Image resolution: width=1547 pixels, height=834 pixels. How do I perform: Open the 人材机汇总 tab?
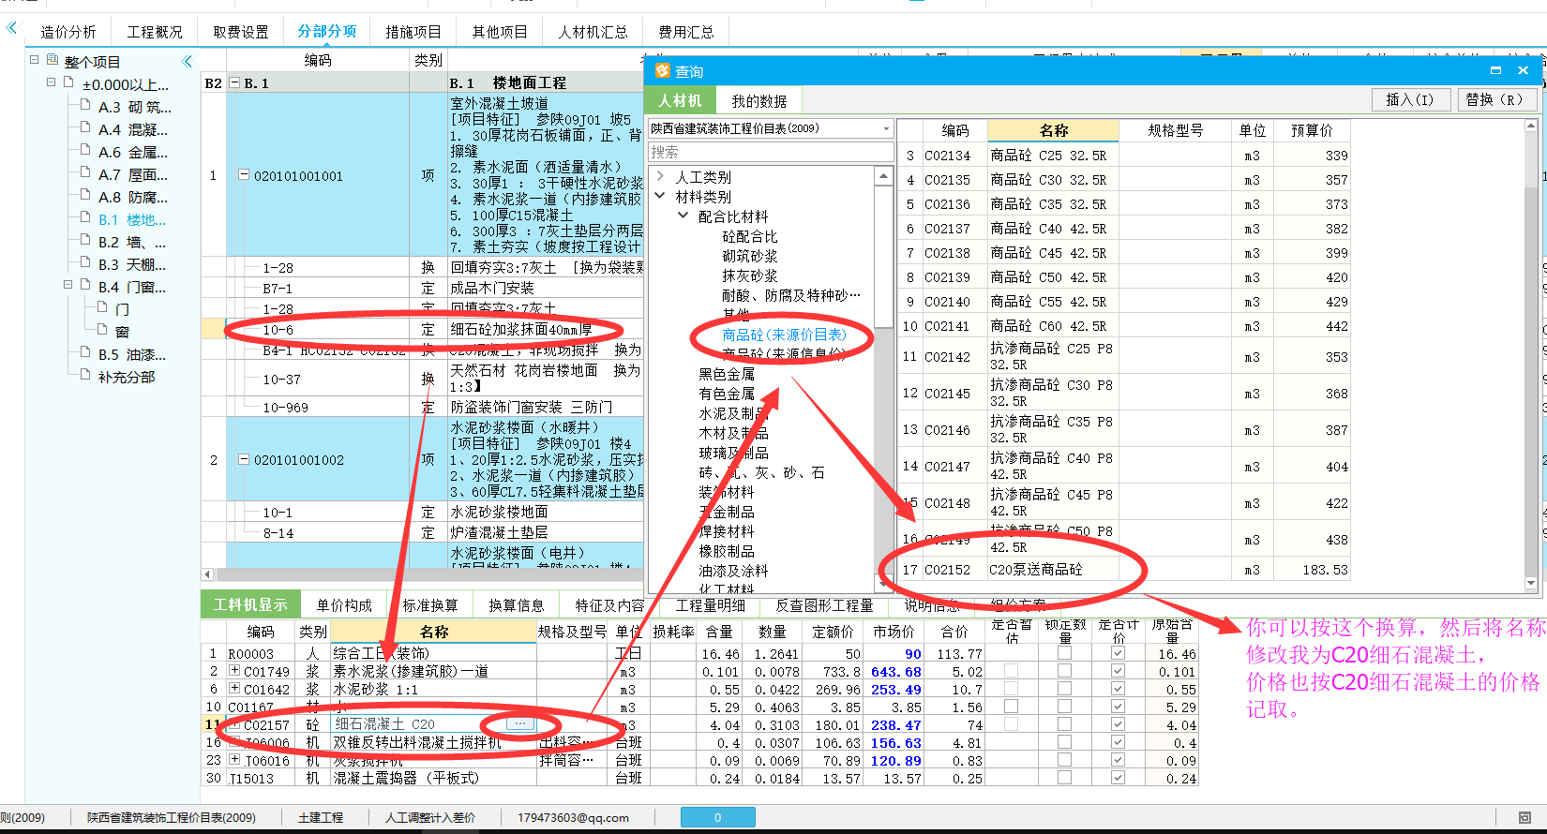pos(593,32)
